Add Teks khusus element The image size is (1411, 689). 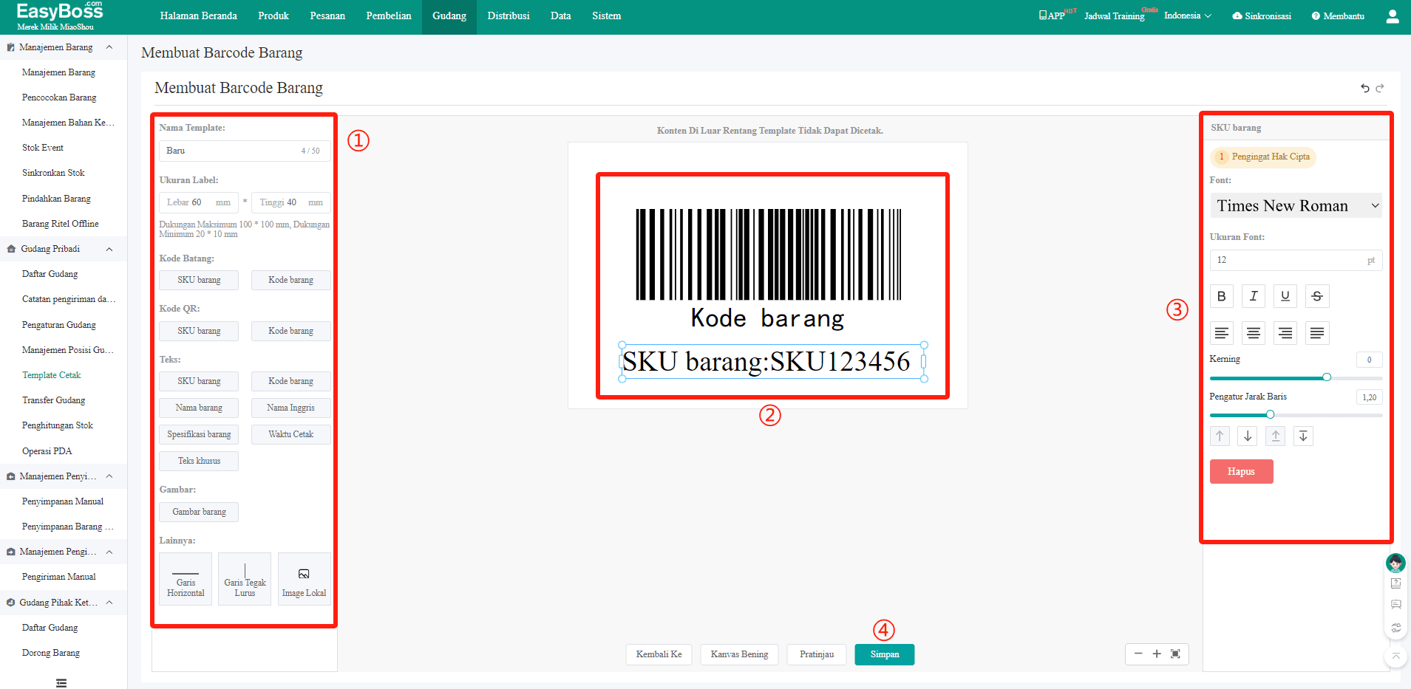[x=199, y=461]
